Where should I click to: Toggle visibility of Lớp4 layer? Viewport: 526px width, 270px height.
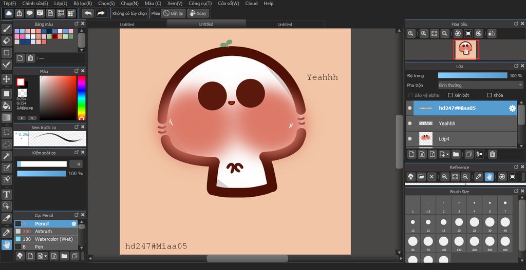(x=409, y=138)
